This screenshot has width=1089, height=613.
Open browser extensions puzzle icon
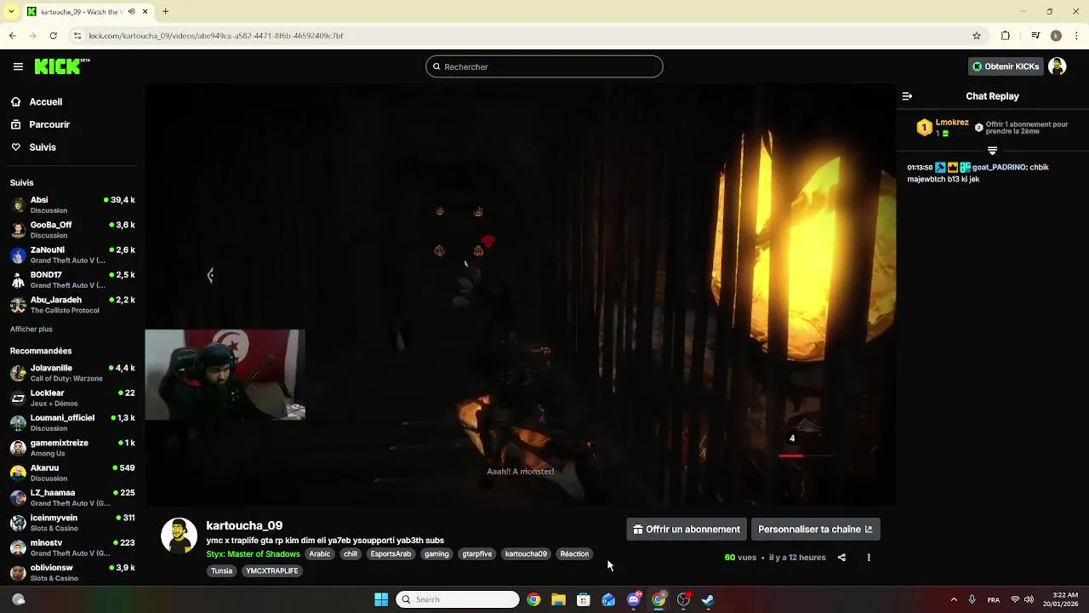1006,36
